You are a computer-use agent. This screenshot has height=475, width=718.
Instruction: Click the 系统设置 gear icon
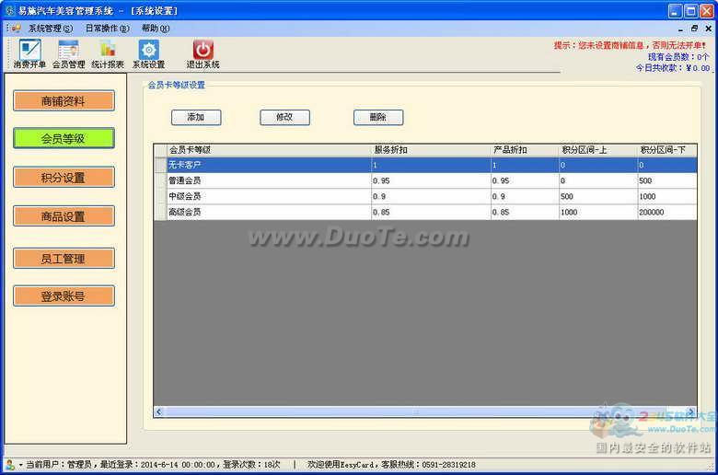[149, 54]
